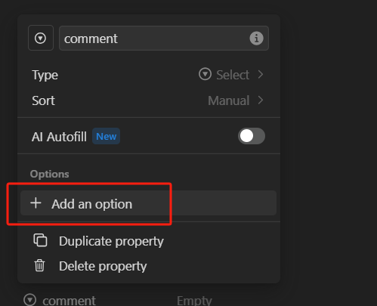Click the Duplicate property copy icon
This screenshot has height=306, width=377.
(40, 240)
